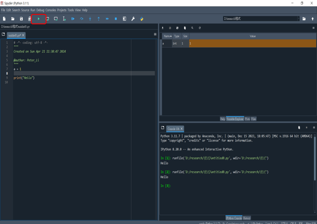Expand the working directory dropdown
Image resolution: width=317 pixels, height=224 pixels.
pyautogui.click(x=298, y=19)
